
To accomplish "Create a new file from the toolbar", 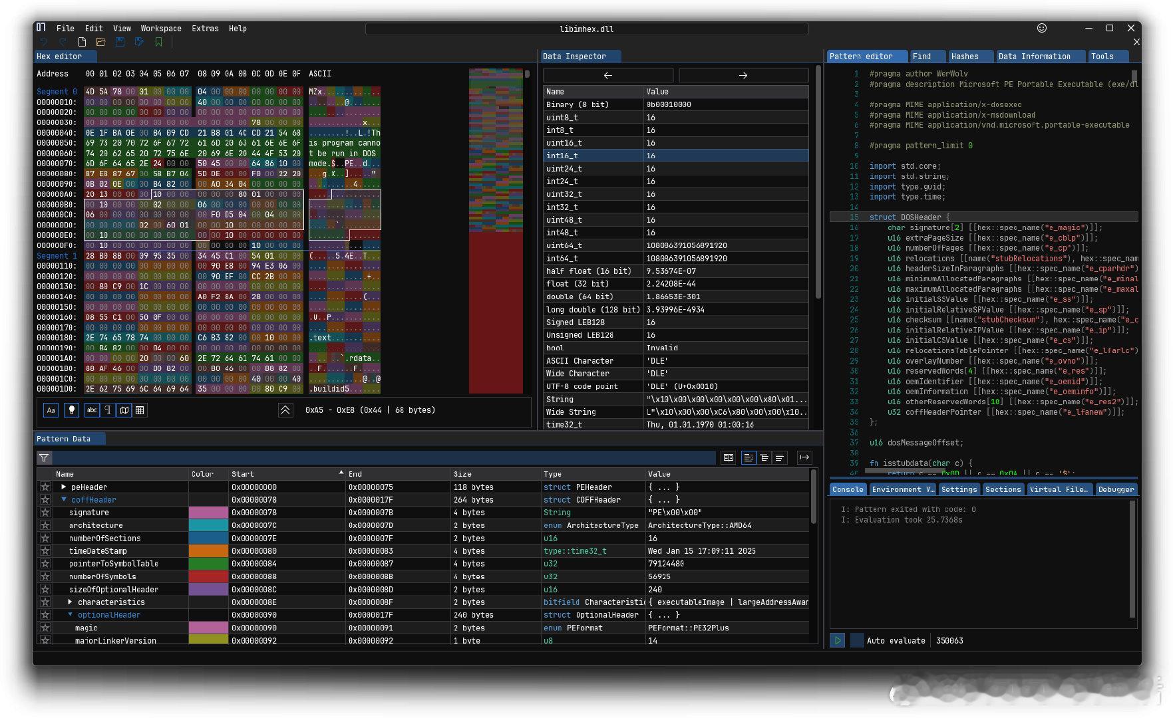I will tap(82, 42).
